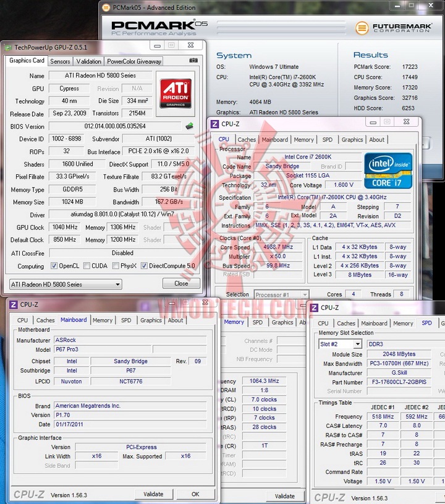The width and height of the screenshot is (445, 504).
Task: Click the GPU Clock 1040 MHz field
Action: click(x=65, y=227)
